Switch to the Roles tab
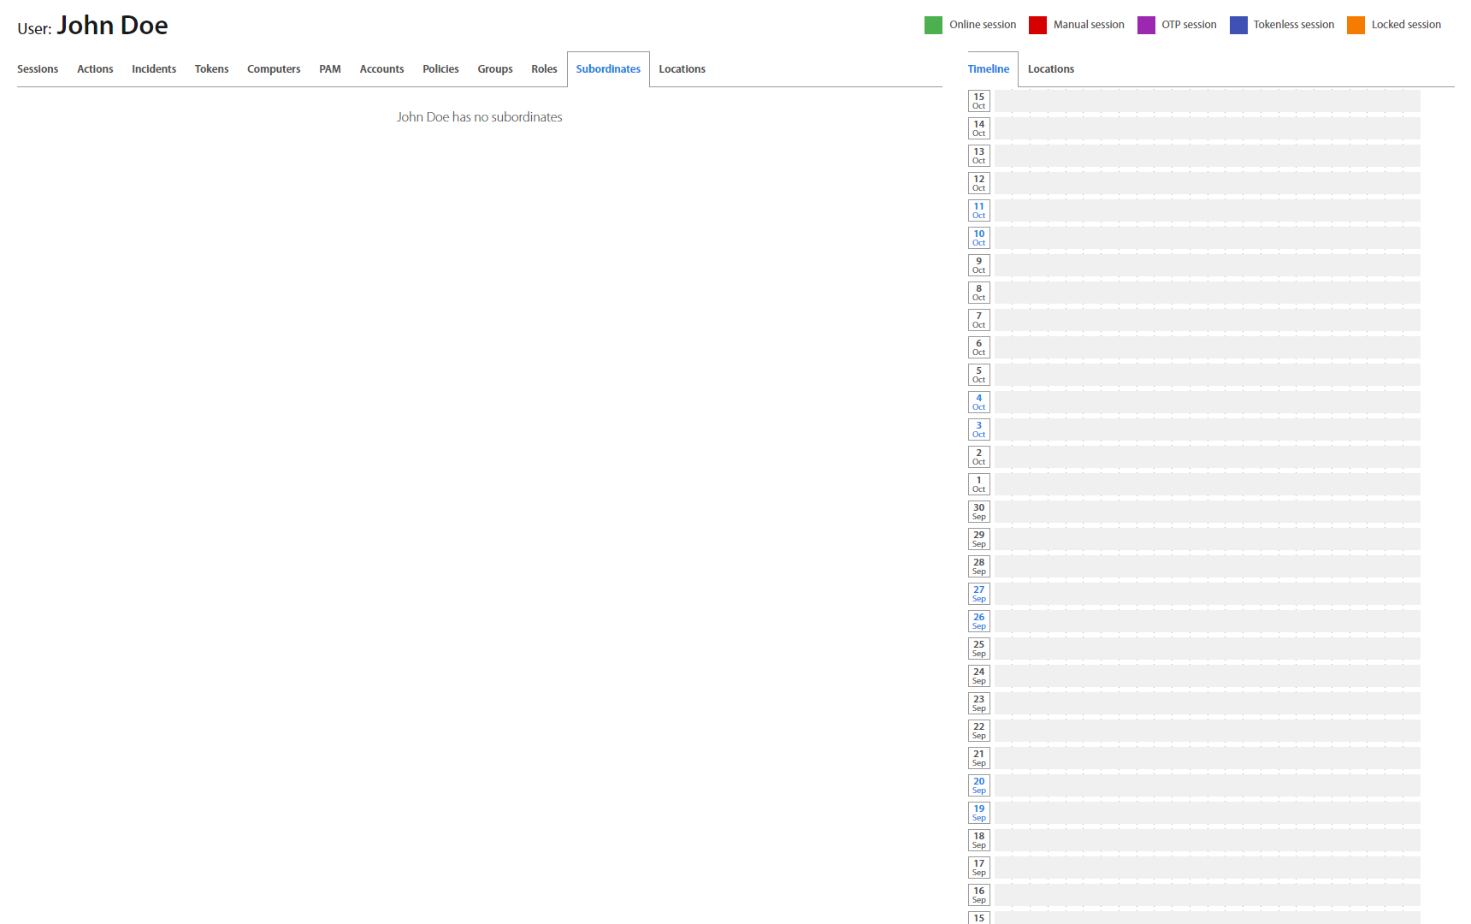The image size is (1471, 924). pyautogui.click(x=544, y=69)
